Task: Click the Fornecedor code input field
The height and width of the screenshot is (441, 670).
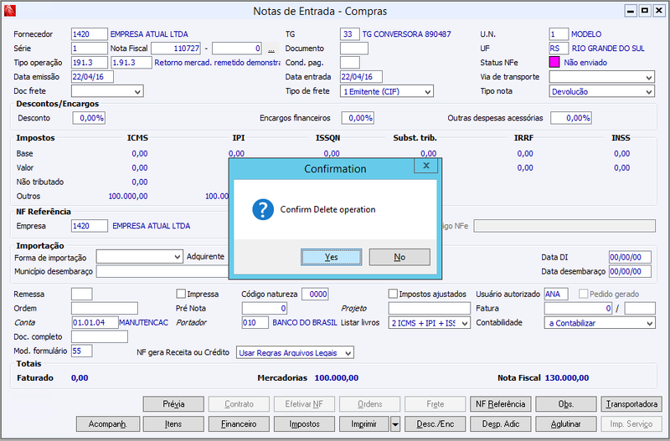Action: point(90,34)
